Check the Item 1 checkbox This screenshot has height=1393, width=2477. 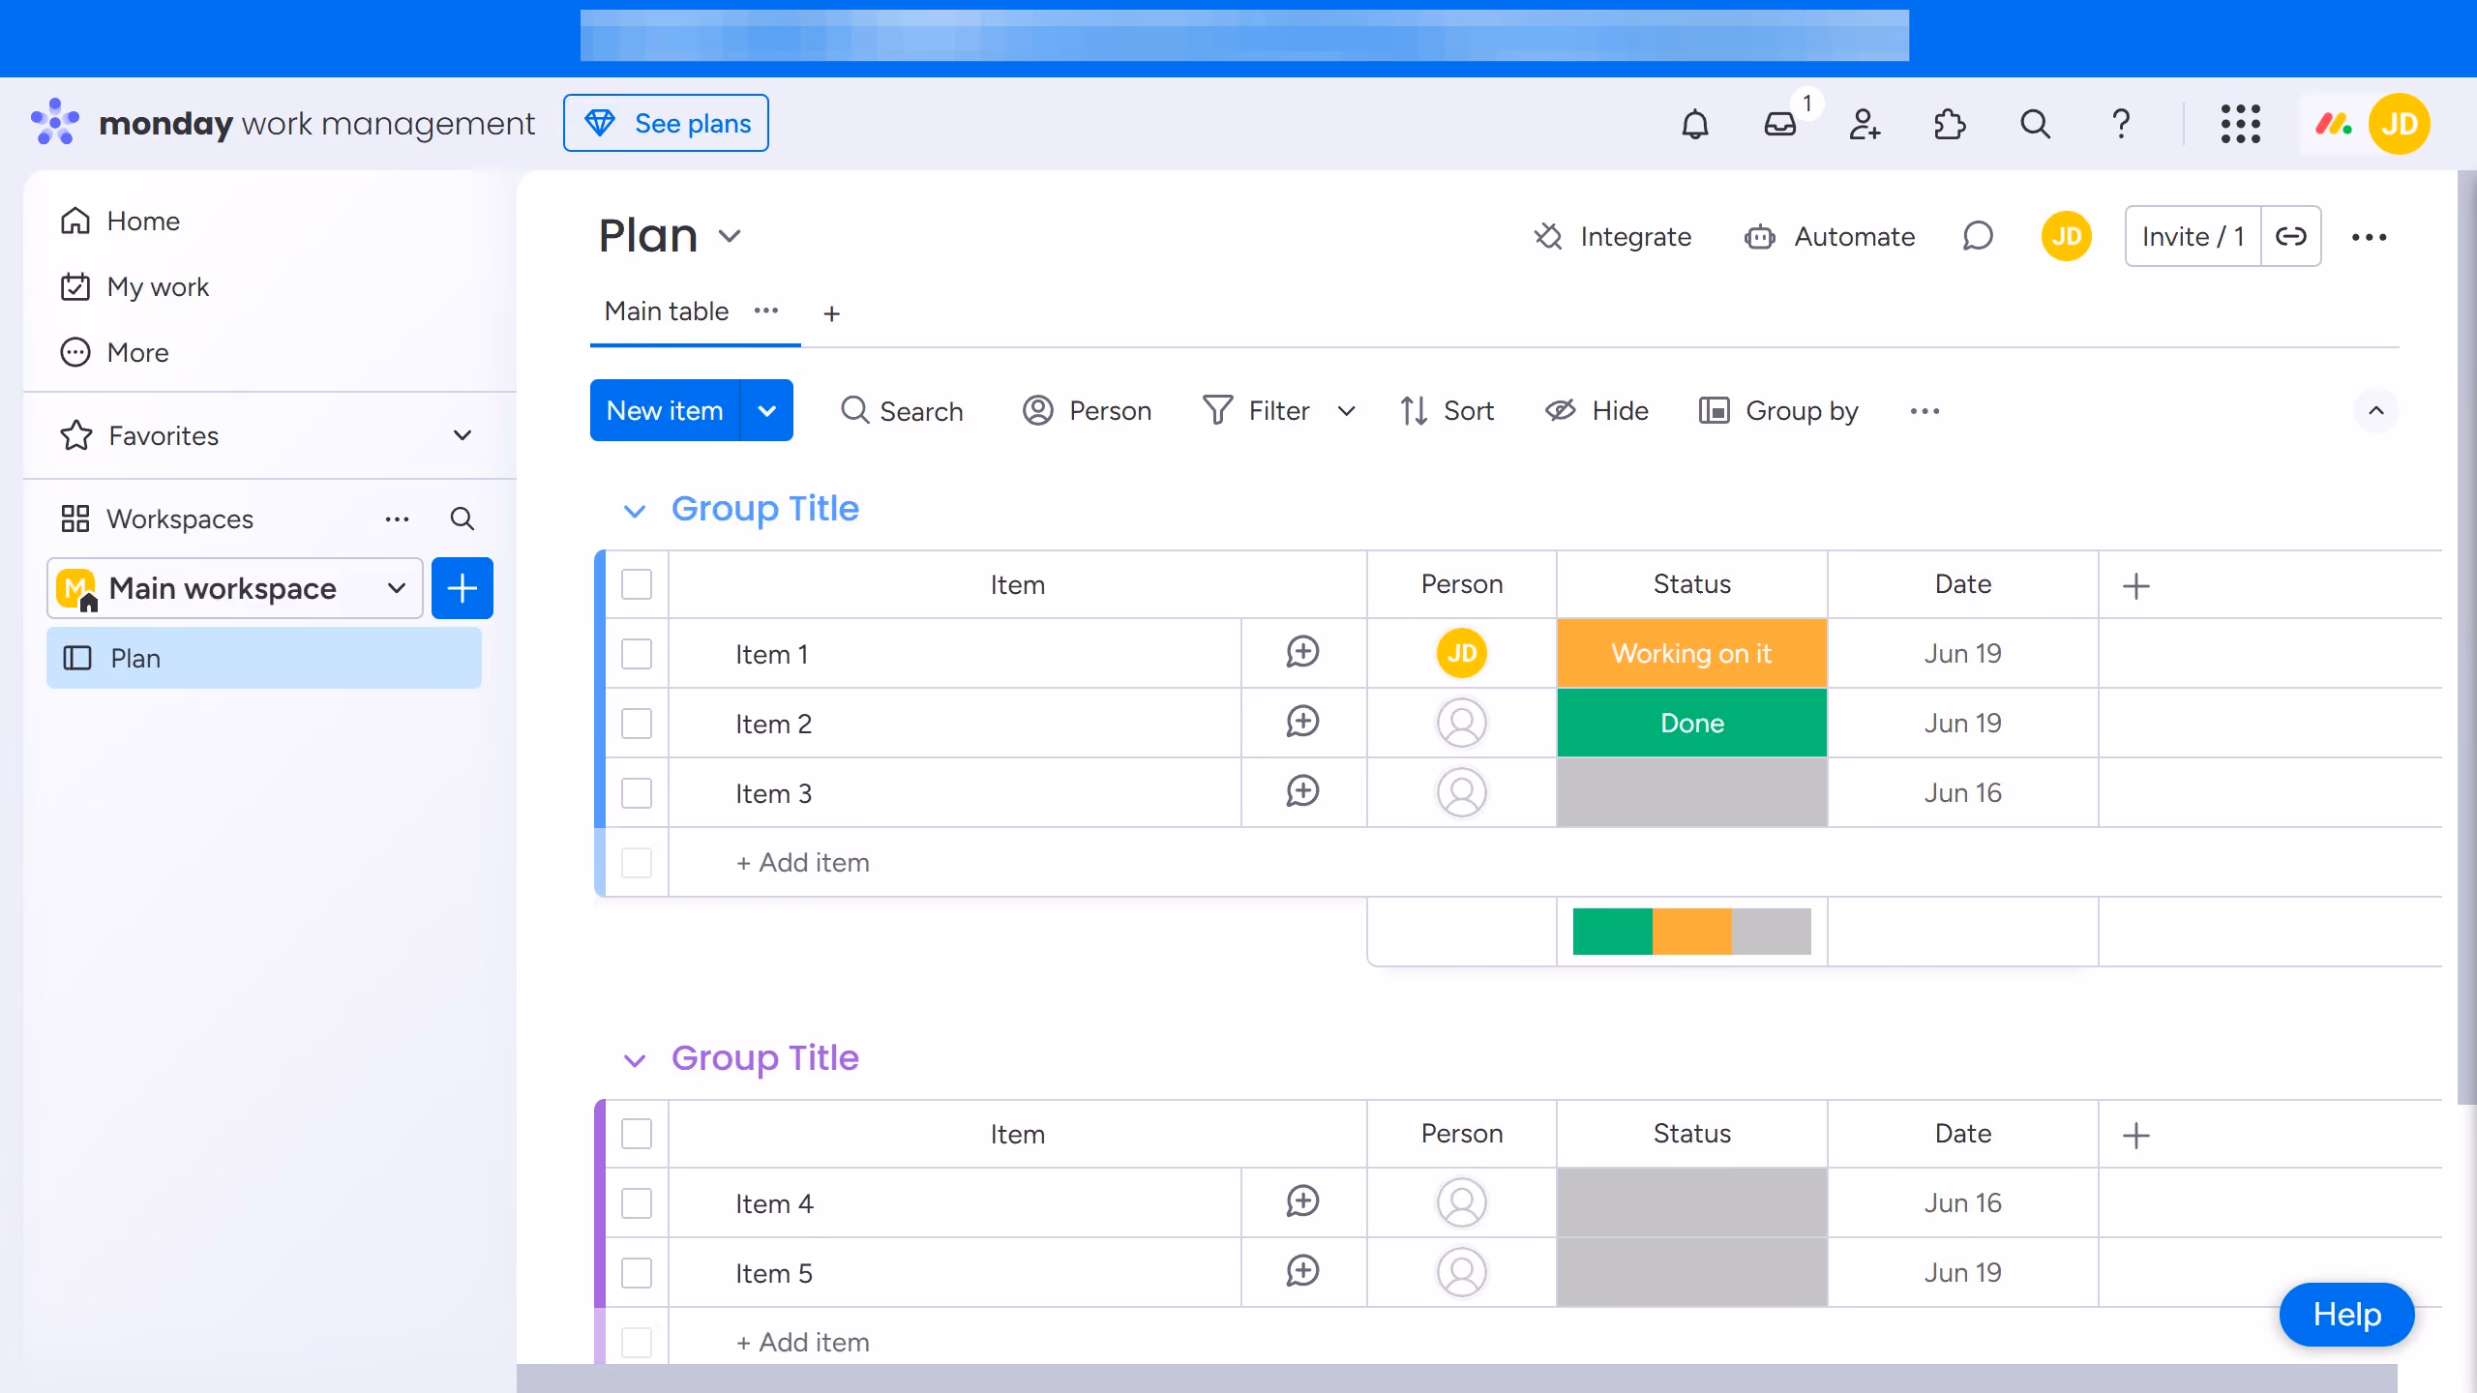(x=637, y=654)
